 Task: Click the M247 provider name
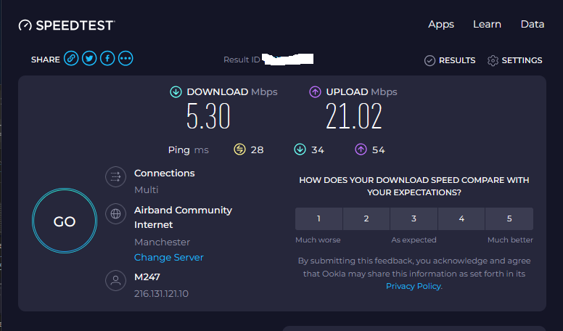[x=147, y=277]
